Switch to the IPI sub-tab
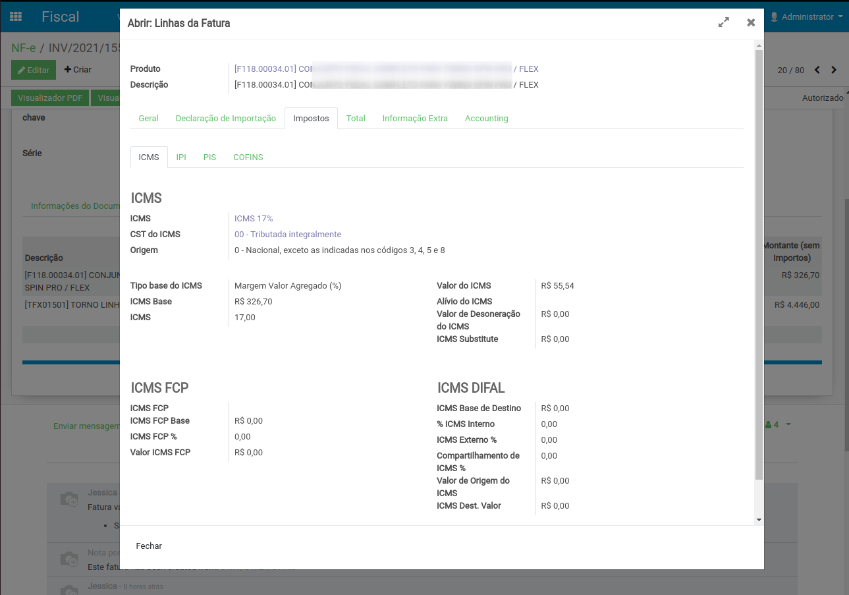Viewport: 849px width, 595px height. point(181,157)
